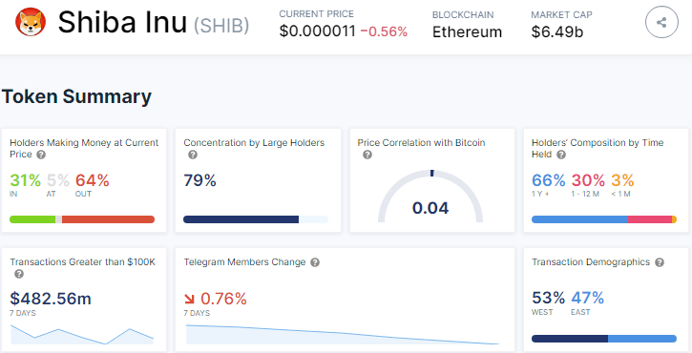Click the in/at/out holders progress bar
Screen dimensions: 692x353
click(x=82, y=219)
